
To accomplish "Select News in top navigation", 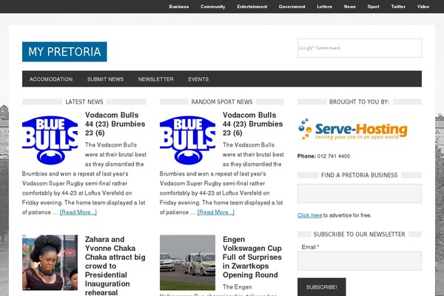I will pyautogui.click(x=350, y=7).
